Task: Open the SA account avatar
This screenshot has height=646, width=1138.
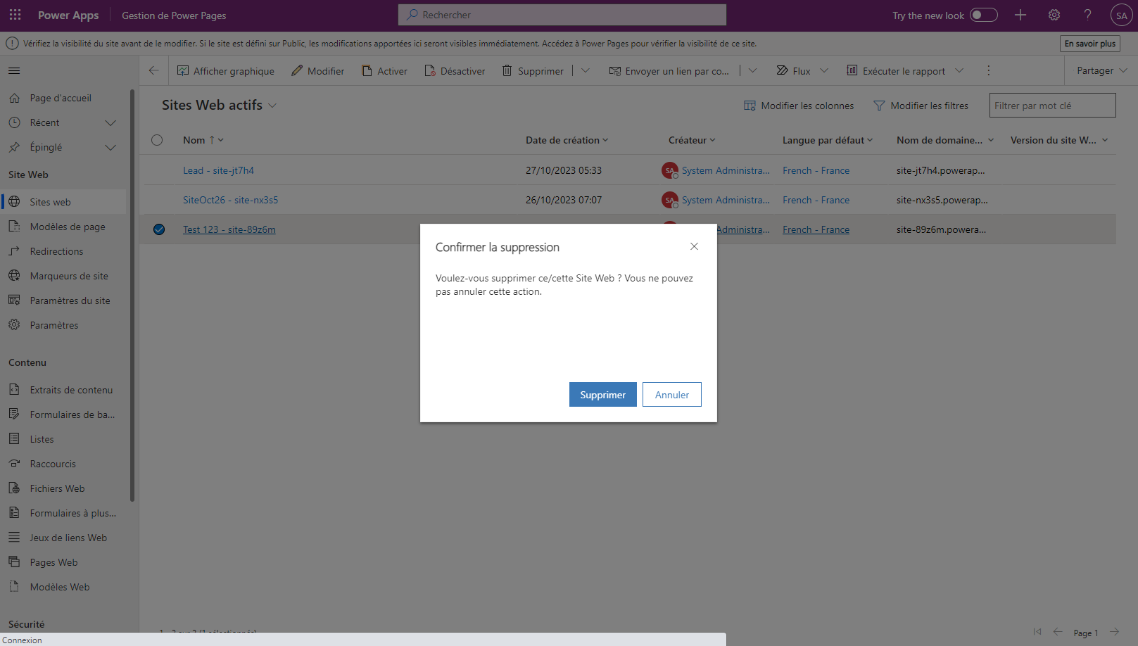Action: 1122,15
